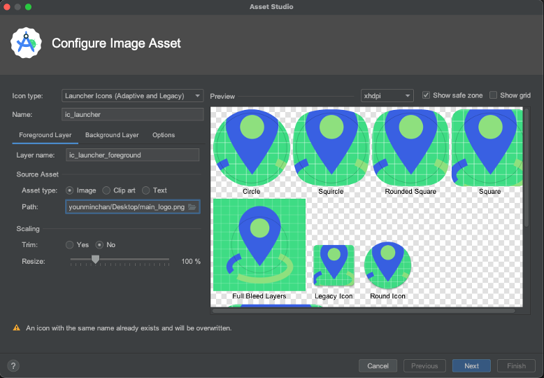This screenshot has width=544, height=378.
Task: Switch to Foreground Layer tab
Action: (x=45, y=135)
